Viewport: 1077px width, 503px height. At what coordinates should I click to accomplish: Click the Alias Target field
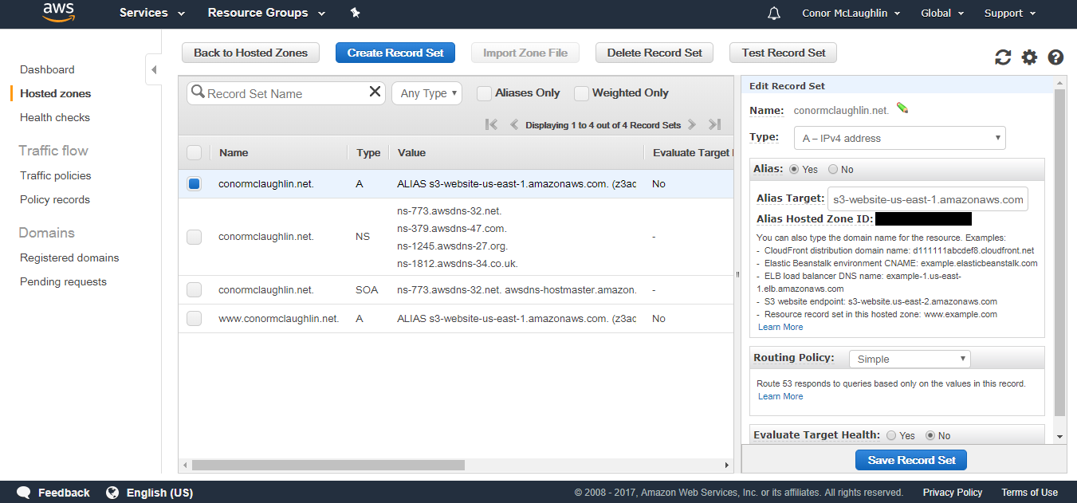(x=928, y=199)
